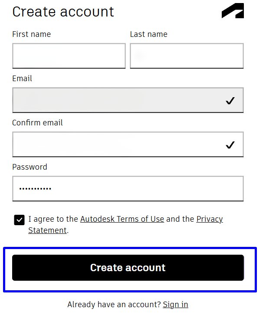The image size is (266, 315).
Task: Open the Autodesk Terms of Use link
Action: (x=122, y=219)
